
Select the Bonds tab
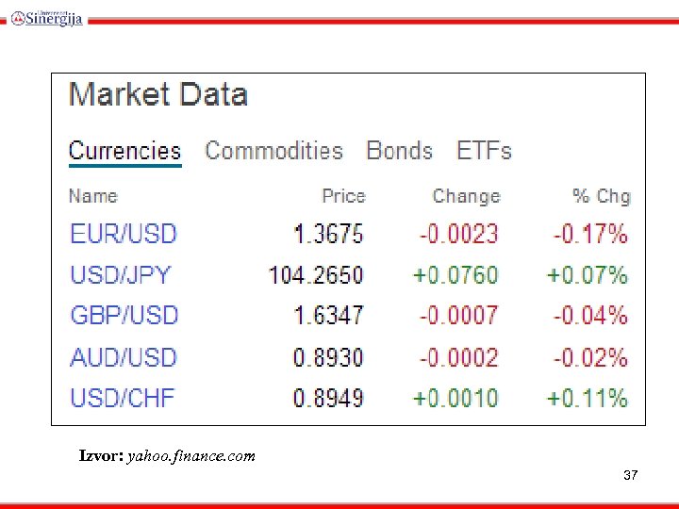pyautogui.click(x=399, y=151)
